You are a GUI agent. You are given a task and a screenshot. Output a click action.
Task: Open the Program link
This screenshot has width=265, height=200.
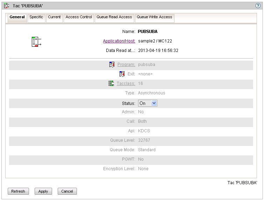coord(126,65)
